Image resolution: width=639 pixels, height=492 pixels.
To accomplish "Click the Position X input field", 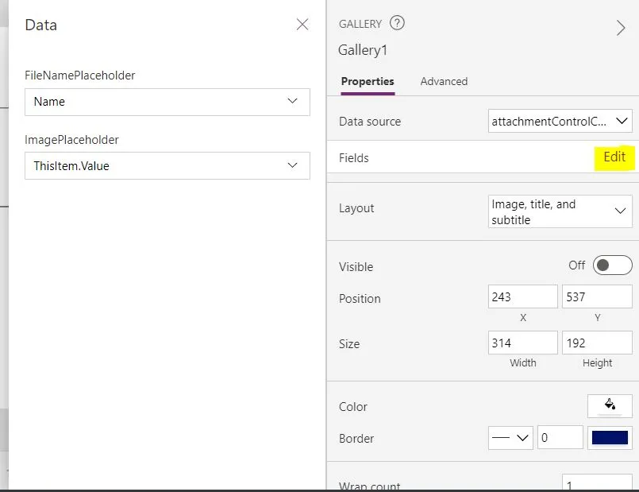I will [x=522, y=297].
